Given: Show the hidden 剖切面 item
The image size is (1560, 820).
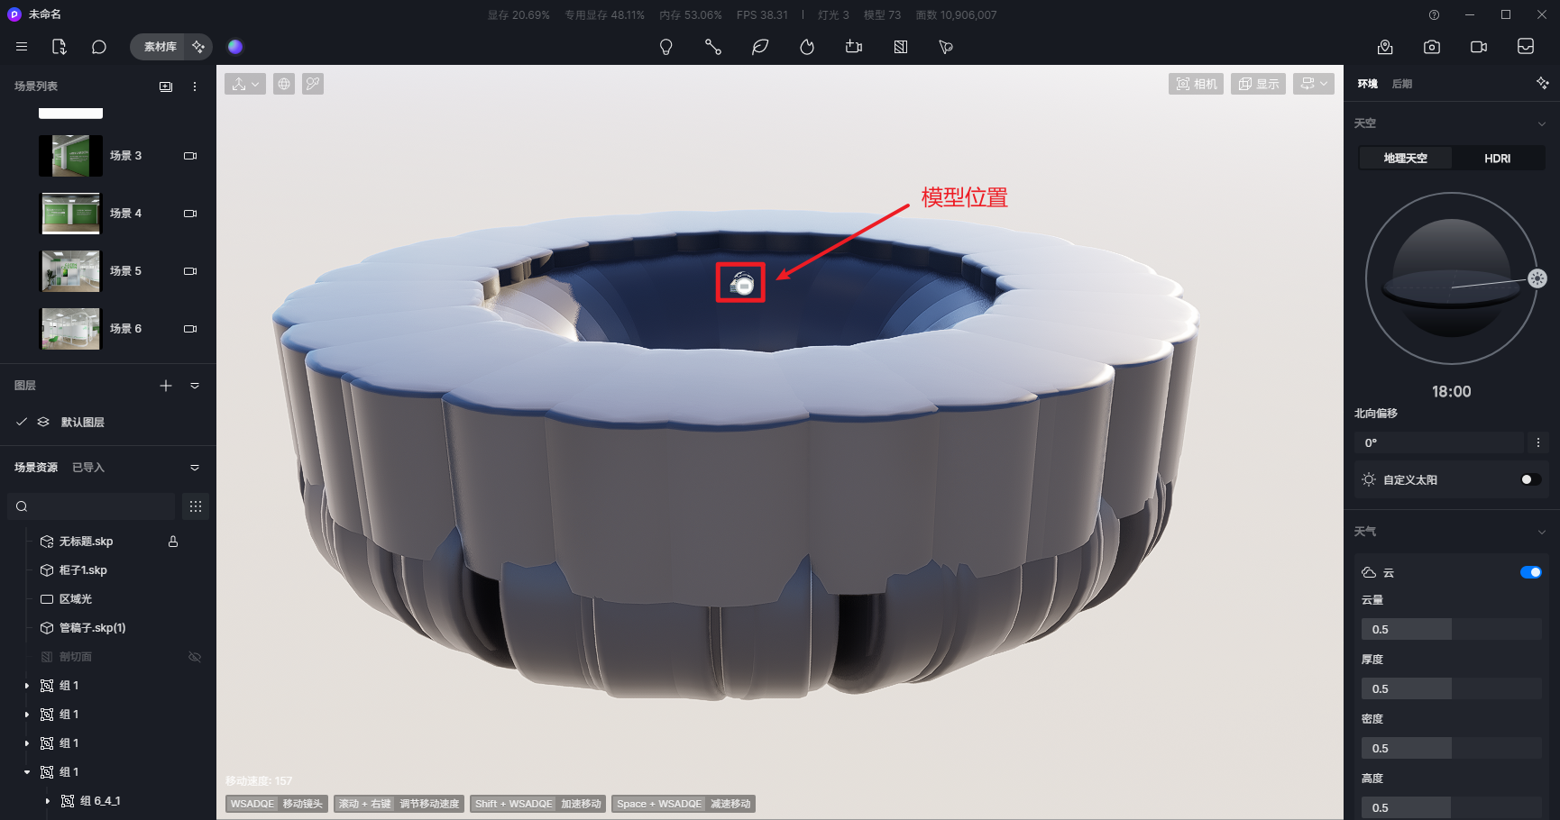Looking at the screenshot, I should pyautogui.click(x=194, y=657).
